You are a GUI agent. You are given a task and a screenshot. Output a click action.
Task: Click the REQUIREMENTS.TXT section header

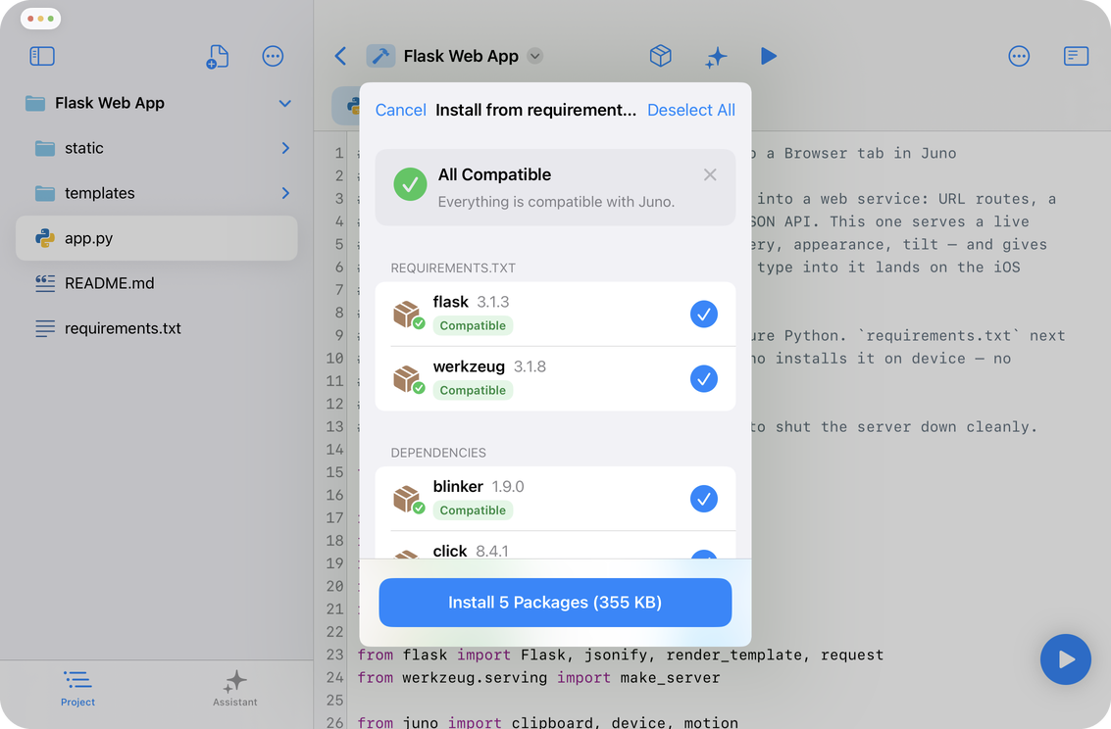(453, 268)
